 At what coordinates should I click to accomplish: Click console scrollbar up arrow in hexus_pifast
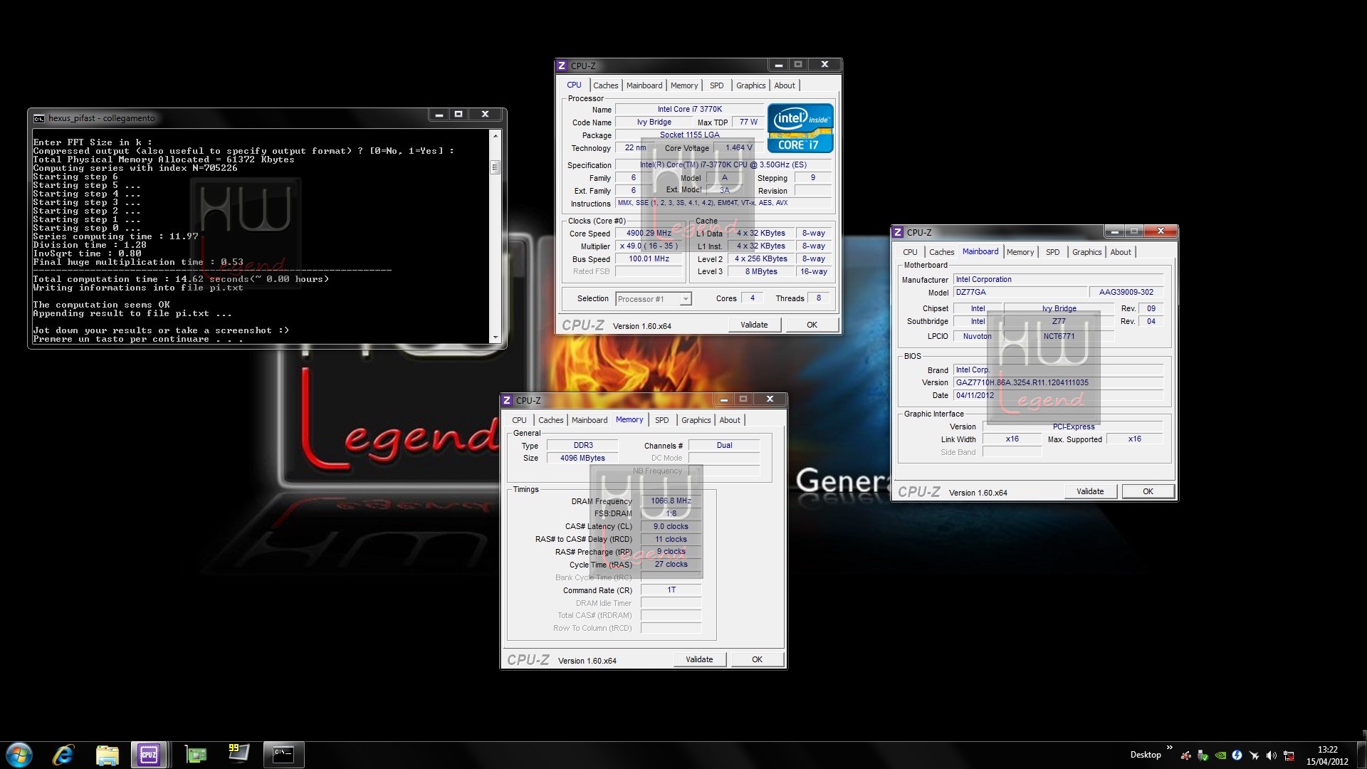(496, 135)
